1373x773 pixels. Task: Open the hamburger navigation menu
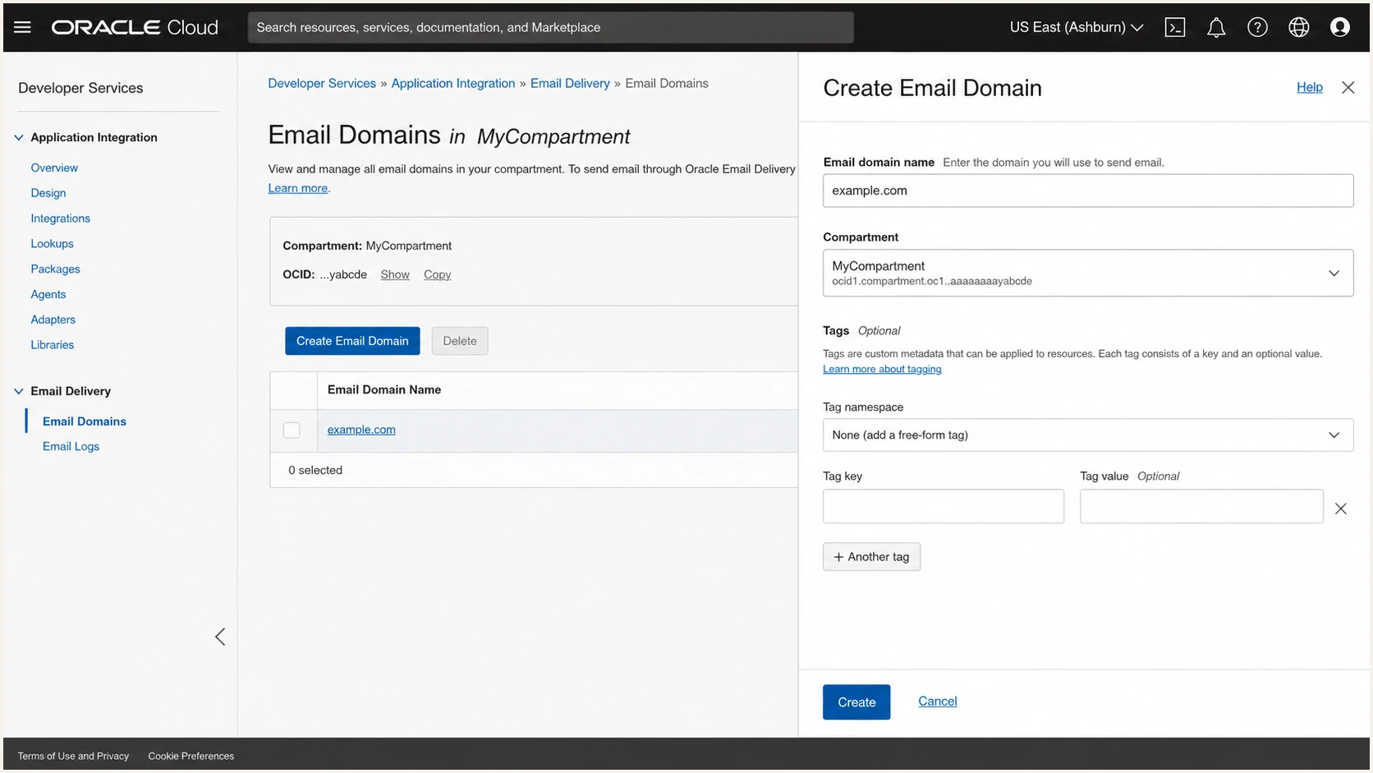pos(22,27)
